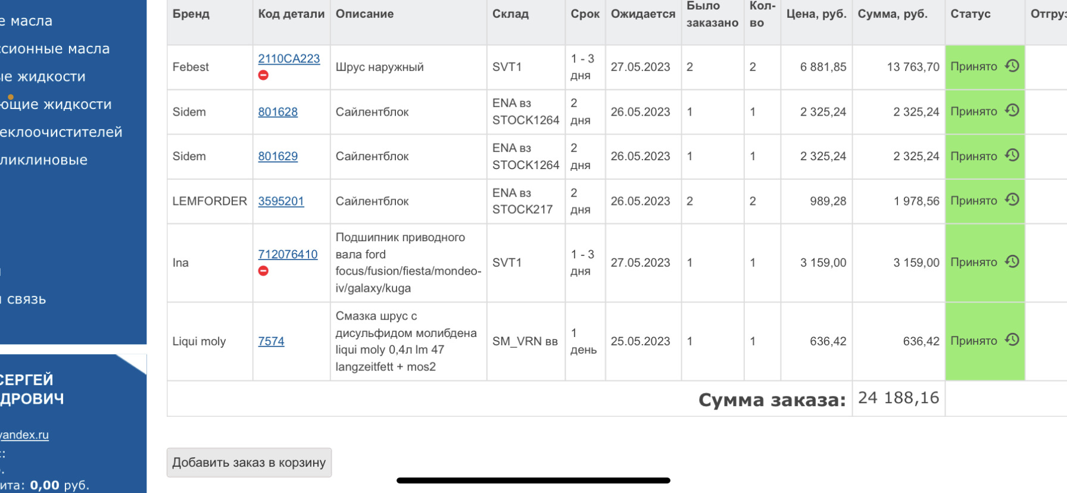Open status history icon in Ina row
This screenshot has width=1067, height=493.
[x=1012, y=261]
